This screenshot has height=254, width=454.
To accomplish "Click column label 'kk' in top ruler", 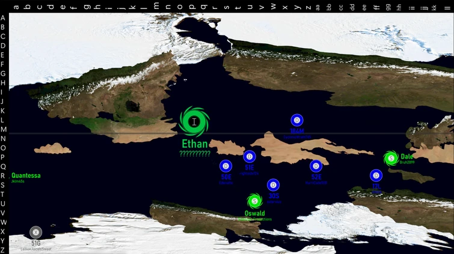I will coord(434,7).
